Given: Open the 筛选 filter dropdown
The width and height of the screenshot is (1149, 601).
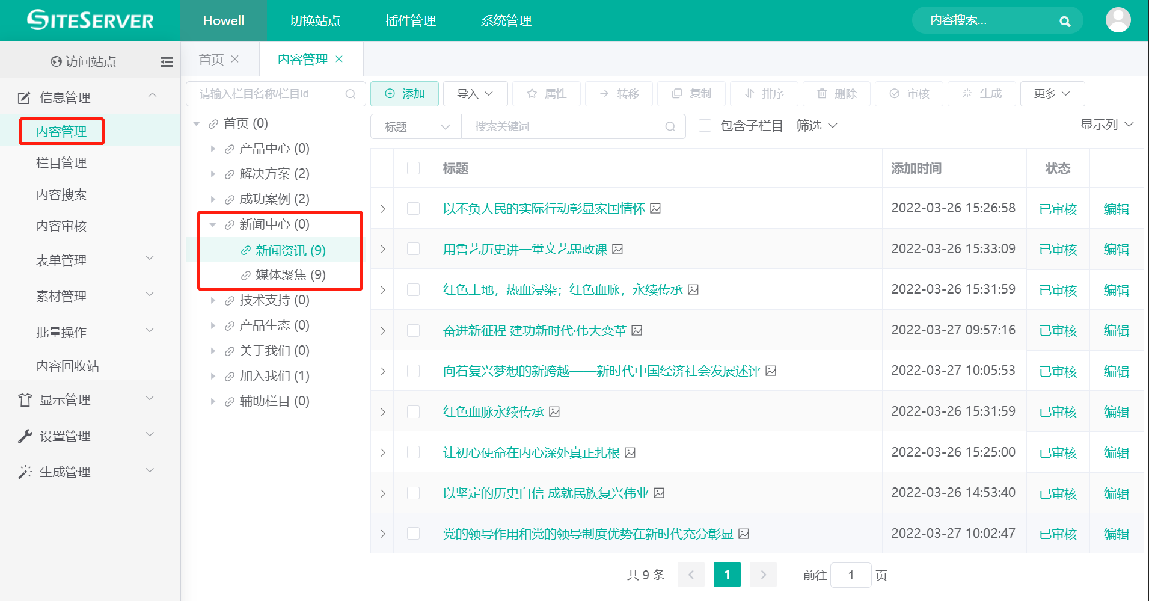Looking at the screenshot, I should [x=817, y=126].
